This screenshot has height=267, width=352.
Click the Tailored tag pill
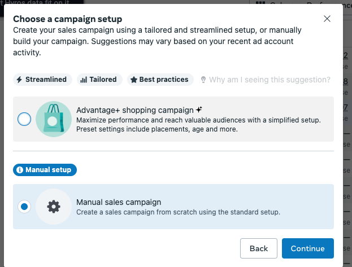click(99, 80)
